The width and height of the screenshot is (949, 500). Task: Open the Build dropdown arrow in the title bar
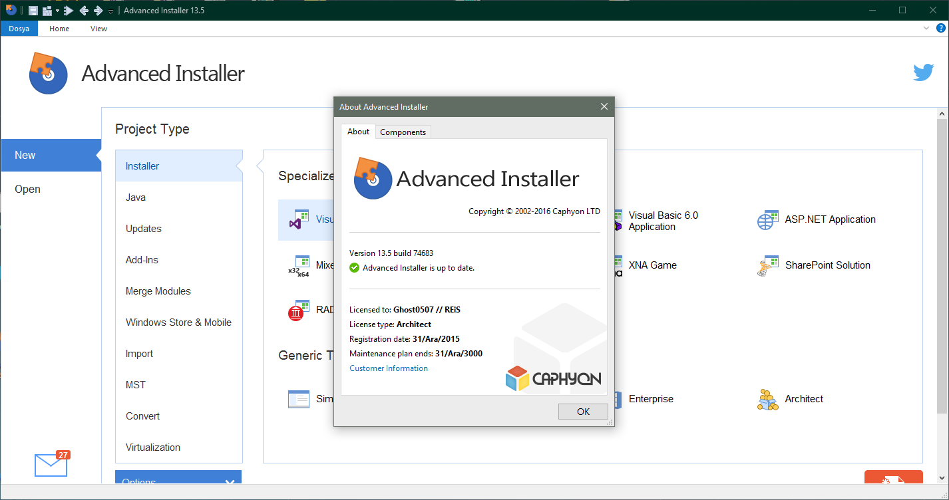click(57, 11)
